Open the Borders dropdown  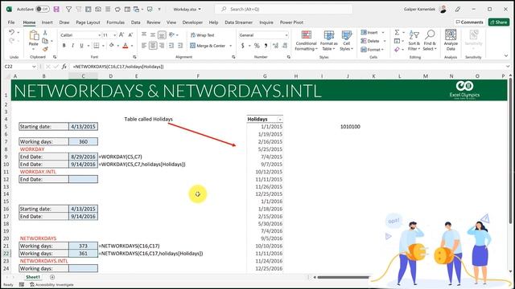coord(103,46)
